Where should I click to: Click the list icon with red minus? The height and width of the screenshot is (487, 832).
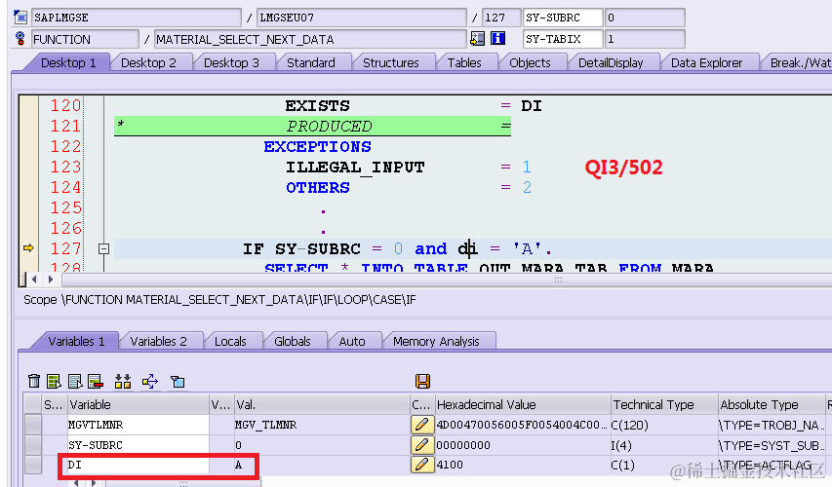pos(96,381)
